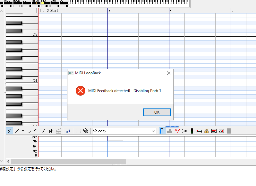This screenshot has height=186, width=256.
Task: Close the MIDI LoopBack dialog
Action: [x=169, y=73]
